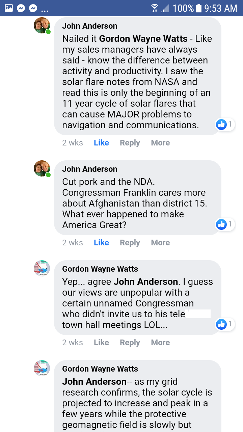View like reaction on 'Yep... agree' comment
This screenshot has width=243, height=432.
(225, 324)
